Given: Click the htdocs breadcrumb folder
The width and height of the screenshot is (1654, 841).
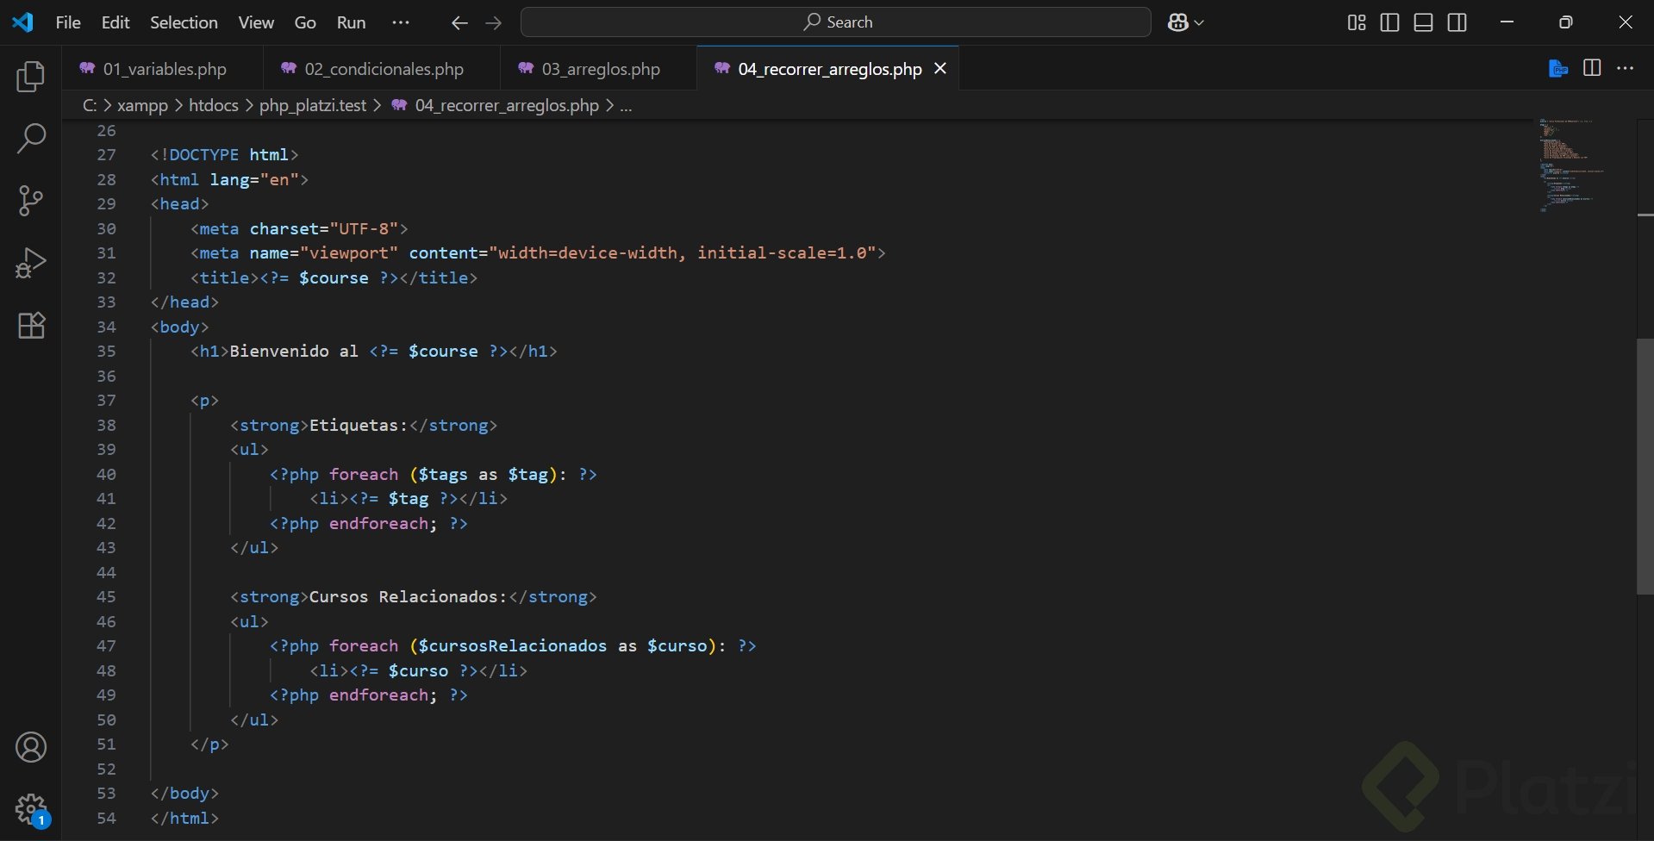Looking at the screenshot, I should pos(213,105).
